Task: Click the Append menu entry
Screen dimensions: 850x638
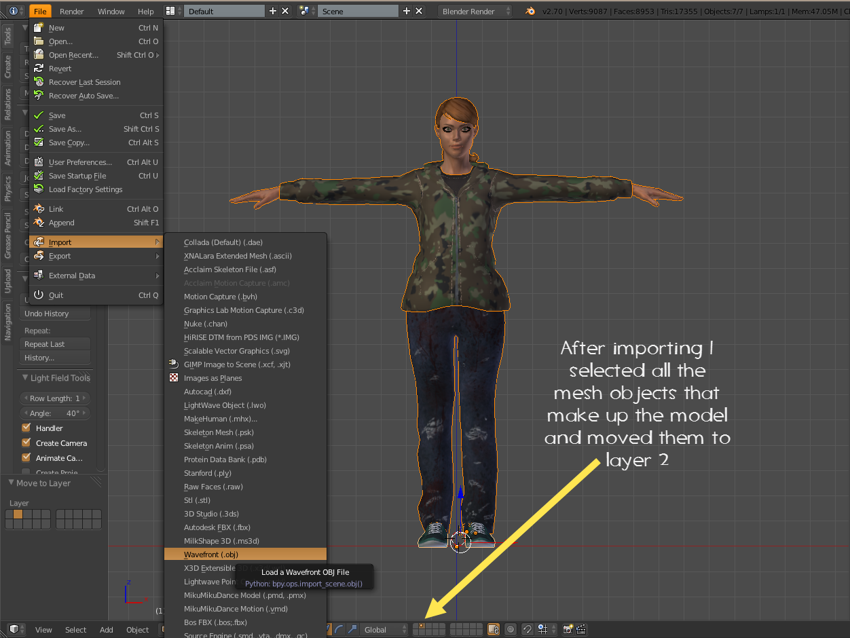Action: point(96,223)
